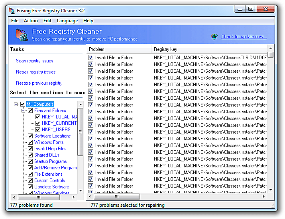This screenshot has width=285, height=219.
Task: Click the Problem column header
Action: pos(118,49)
